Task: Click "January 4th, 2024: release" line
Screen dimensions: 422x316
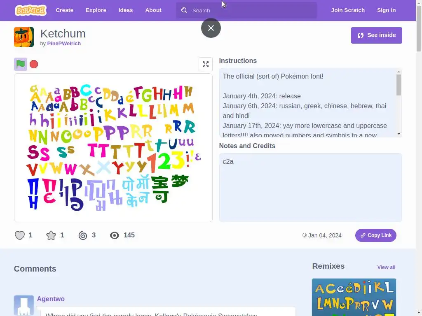Action: tap(262, 96)
